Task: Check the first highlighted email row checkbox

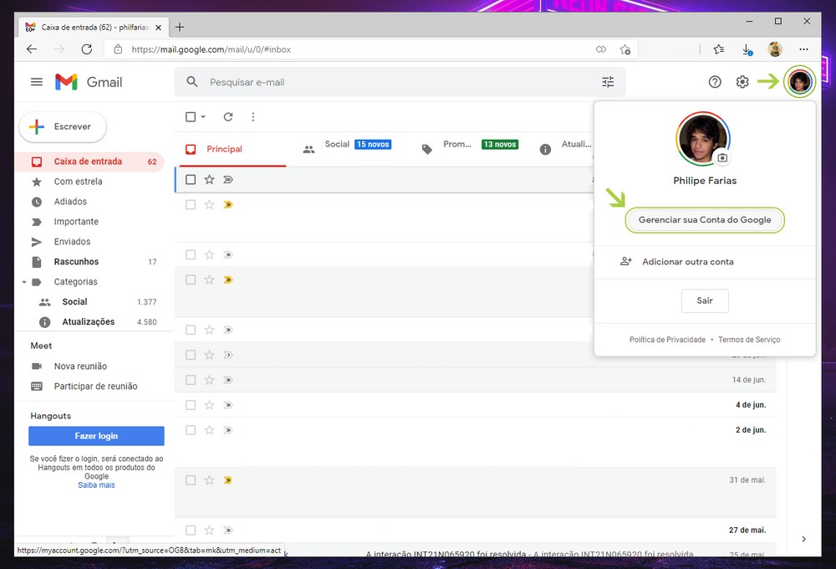Action: click(191, 179)
